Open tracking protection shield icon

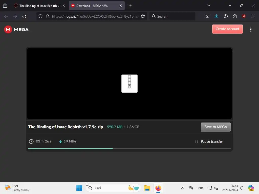click(40, 16)
